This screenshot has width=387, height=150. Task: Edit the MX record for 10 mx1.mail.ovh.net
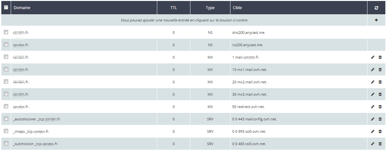coord(373,70)
